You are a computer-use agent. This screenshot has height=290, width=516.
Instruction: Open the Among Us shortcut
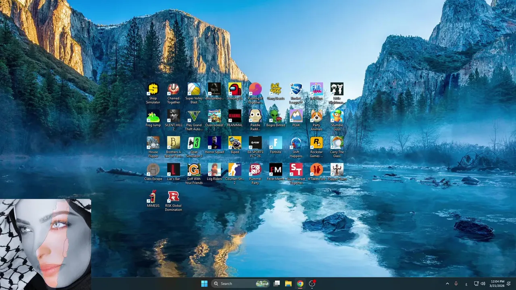point(235,91)
